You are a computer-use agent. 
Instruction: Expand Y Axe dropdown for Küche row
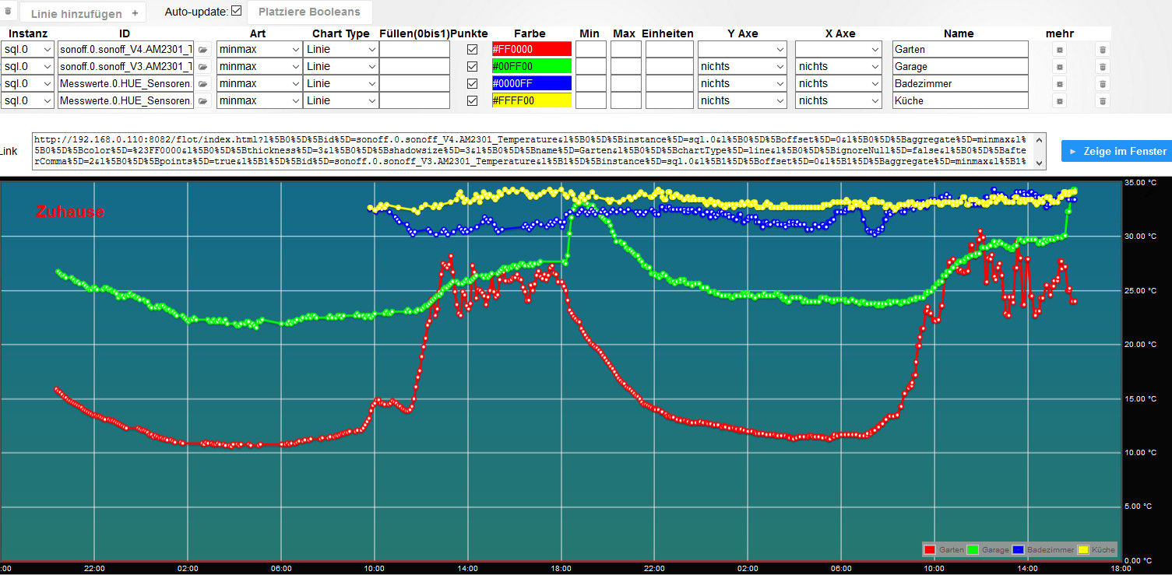[742, 100]
